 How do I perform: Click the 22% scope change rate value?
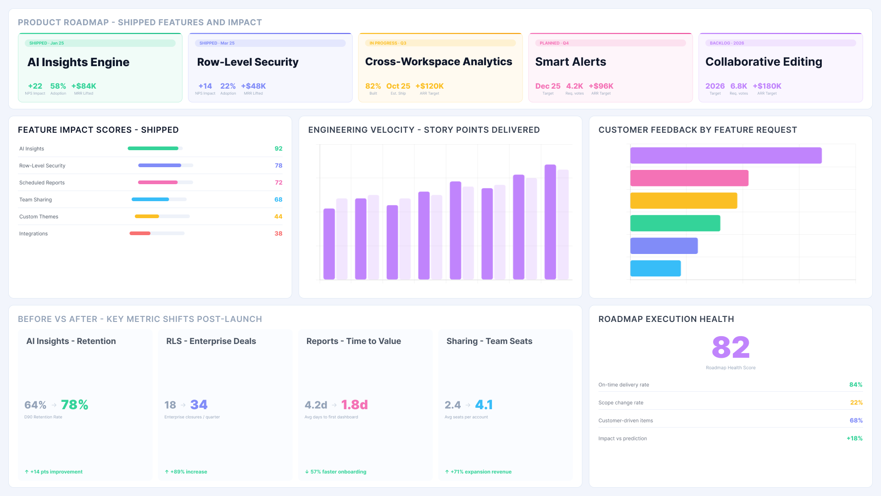tap(856, 403)
